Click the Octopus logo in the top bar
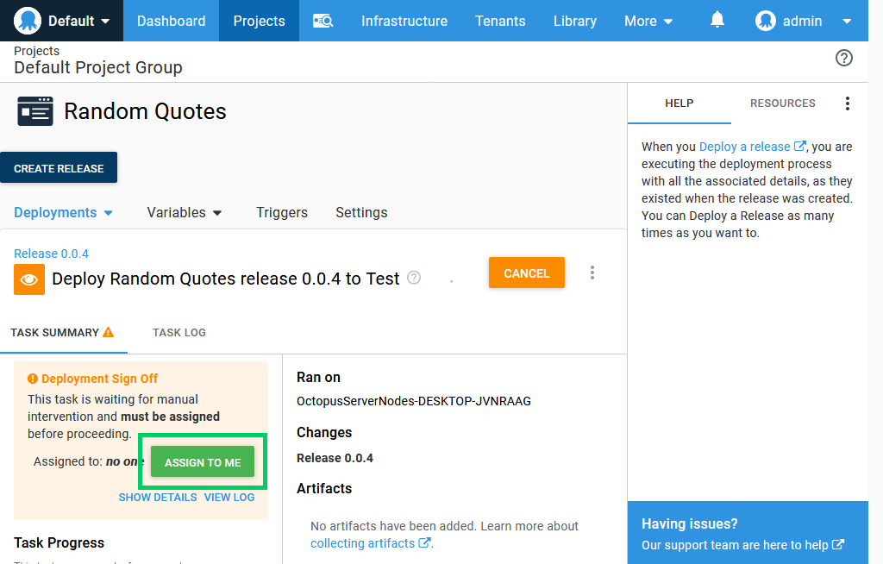Viewport: 883px width, 564px height. pos(27,21)
